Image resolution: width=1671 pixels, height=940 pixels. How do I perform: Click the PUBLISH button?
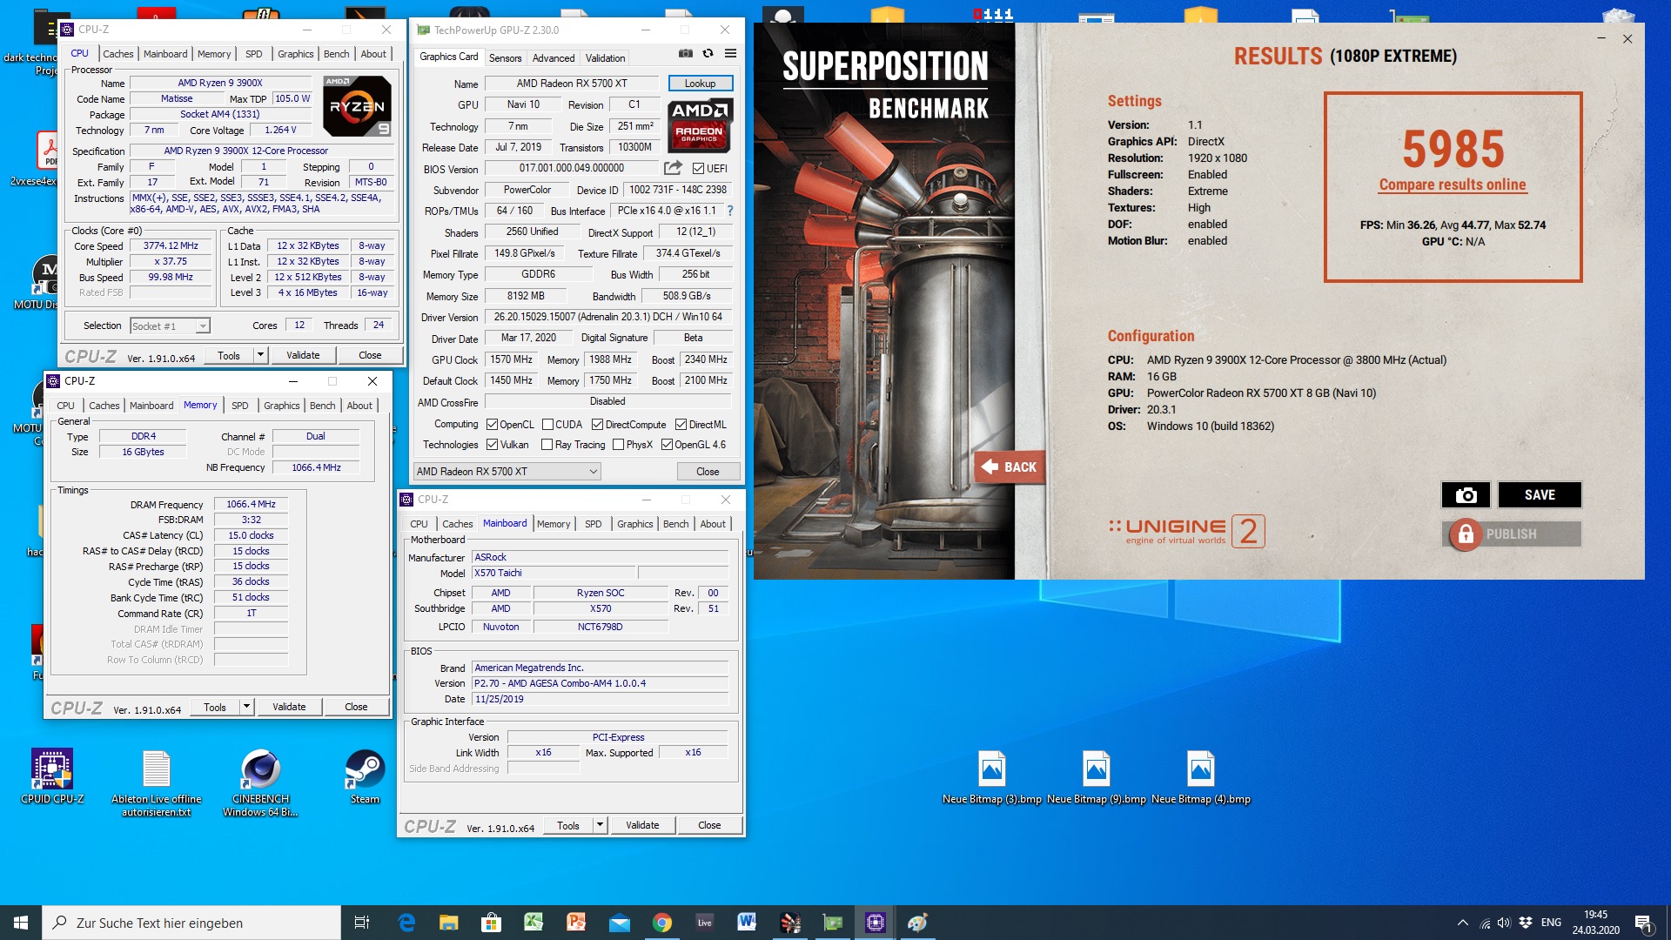point(1512,534)
